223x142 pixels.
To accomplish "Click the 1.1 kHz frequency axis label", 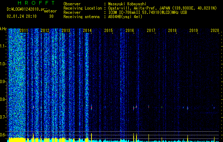I will coord(3,46).
